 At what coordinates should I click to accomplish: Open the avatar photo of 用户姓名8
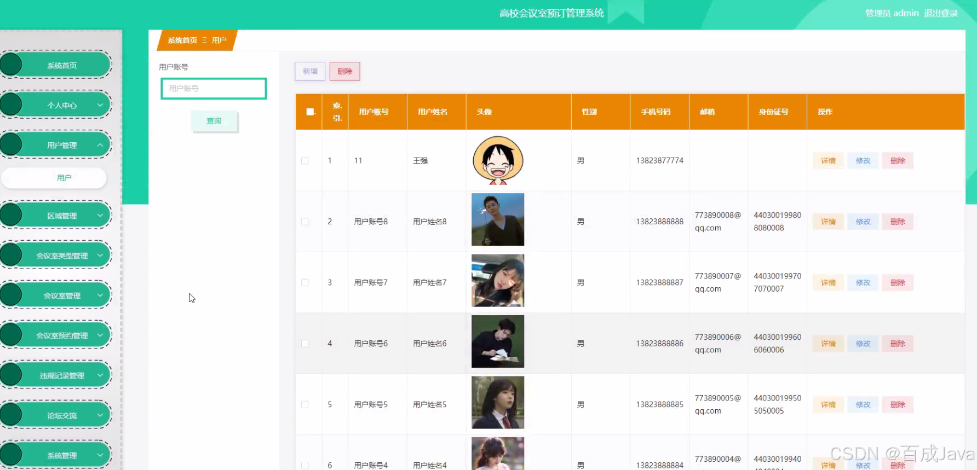498,219
